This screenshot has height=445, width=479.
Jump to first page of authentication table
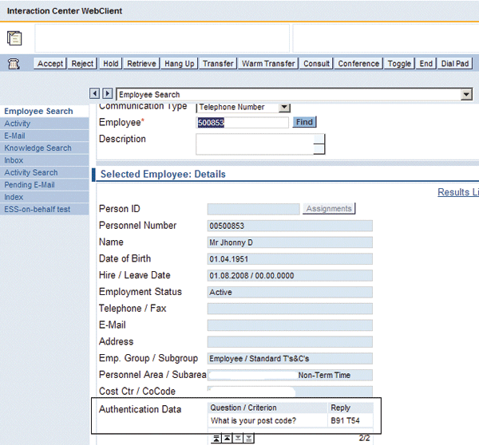point(216,439)
